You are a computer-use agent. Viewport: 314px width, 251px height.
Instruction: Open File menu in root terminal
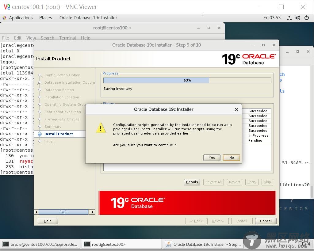[6, 38]
